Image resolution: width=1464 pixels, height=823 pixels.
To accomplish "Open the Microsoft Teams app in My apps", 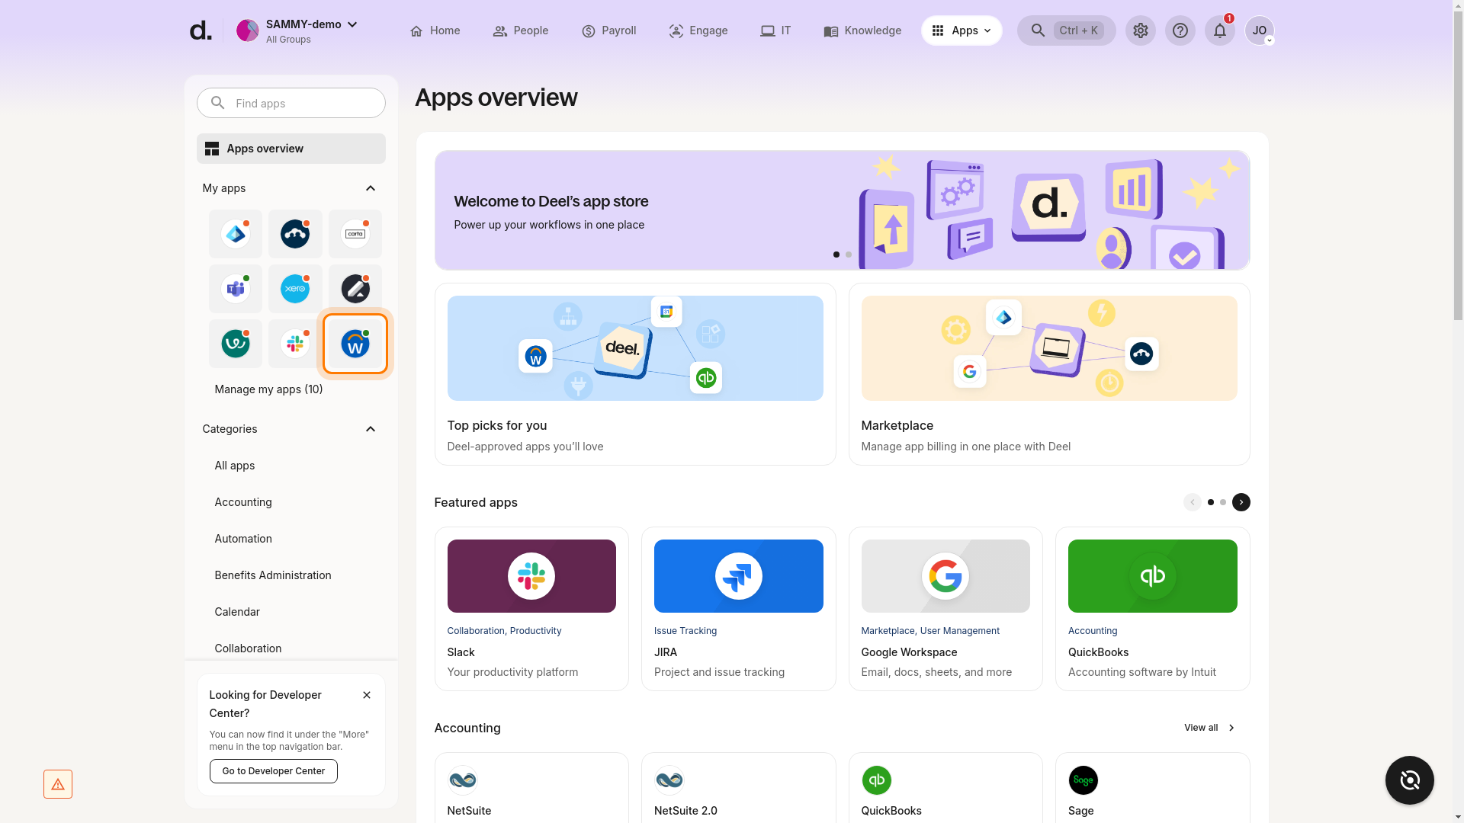I will coord(236,289).
